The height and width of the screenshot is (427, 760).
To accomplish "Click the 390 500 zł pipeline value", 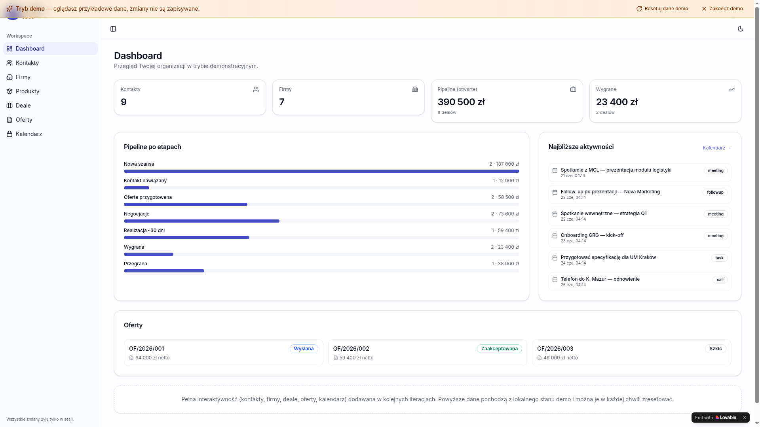I will 461,102.
